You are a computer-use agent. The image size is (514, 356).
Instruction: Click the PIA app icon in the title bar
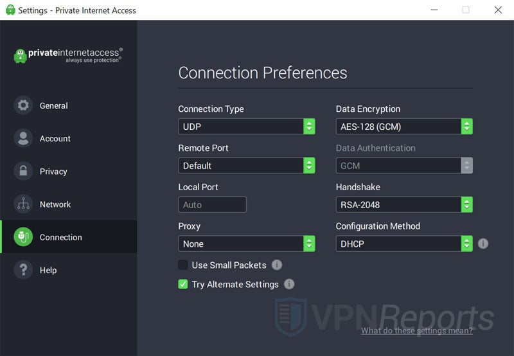pyautogui.click(x=10, y=10)
